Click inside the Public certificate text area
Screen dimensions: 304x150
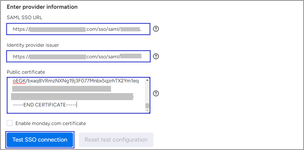pos(78,95)
